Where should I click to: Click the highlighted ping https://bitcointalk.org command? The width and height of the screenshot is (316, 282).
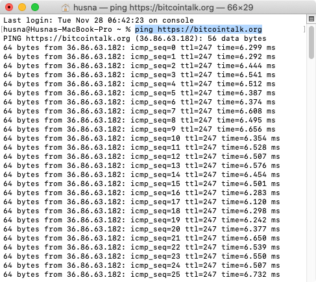(x=199, y=29)
